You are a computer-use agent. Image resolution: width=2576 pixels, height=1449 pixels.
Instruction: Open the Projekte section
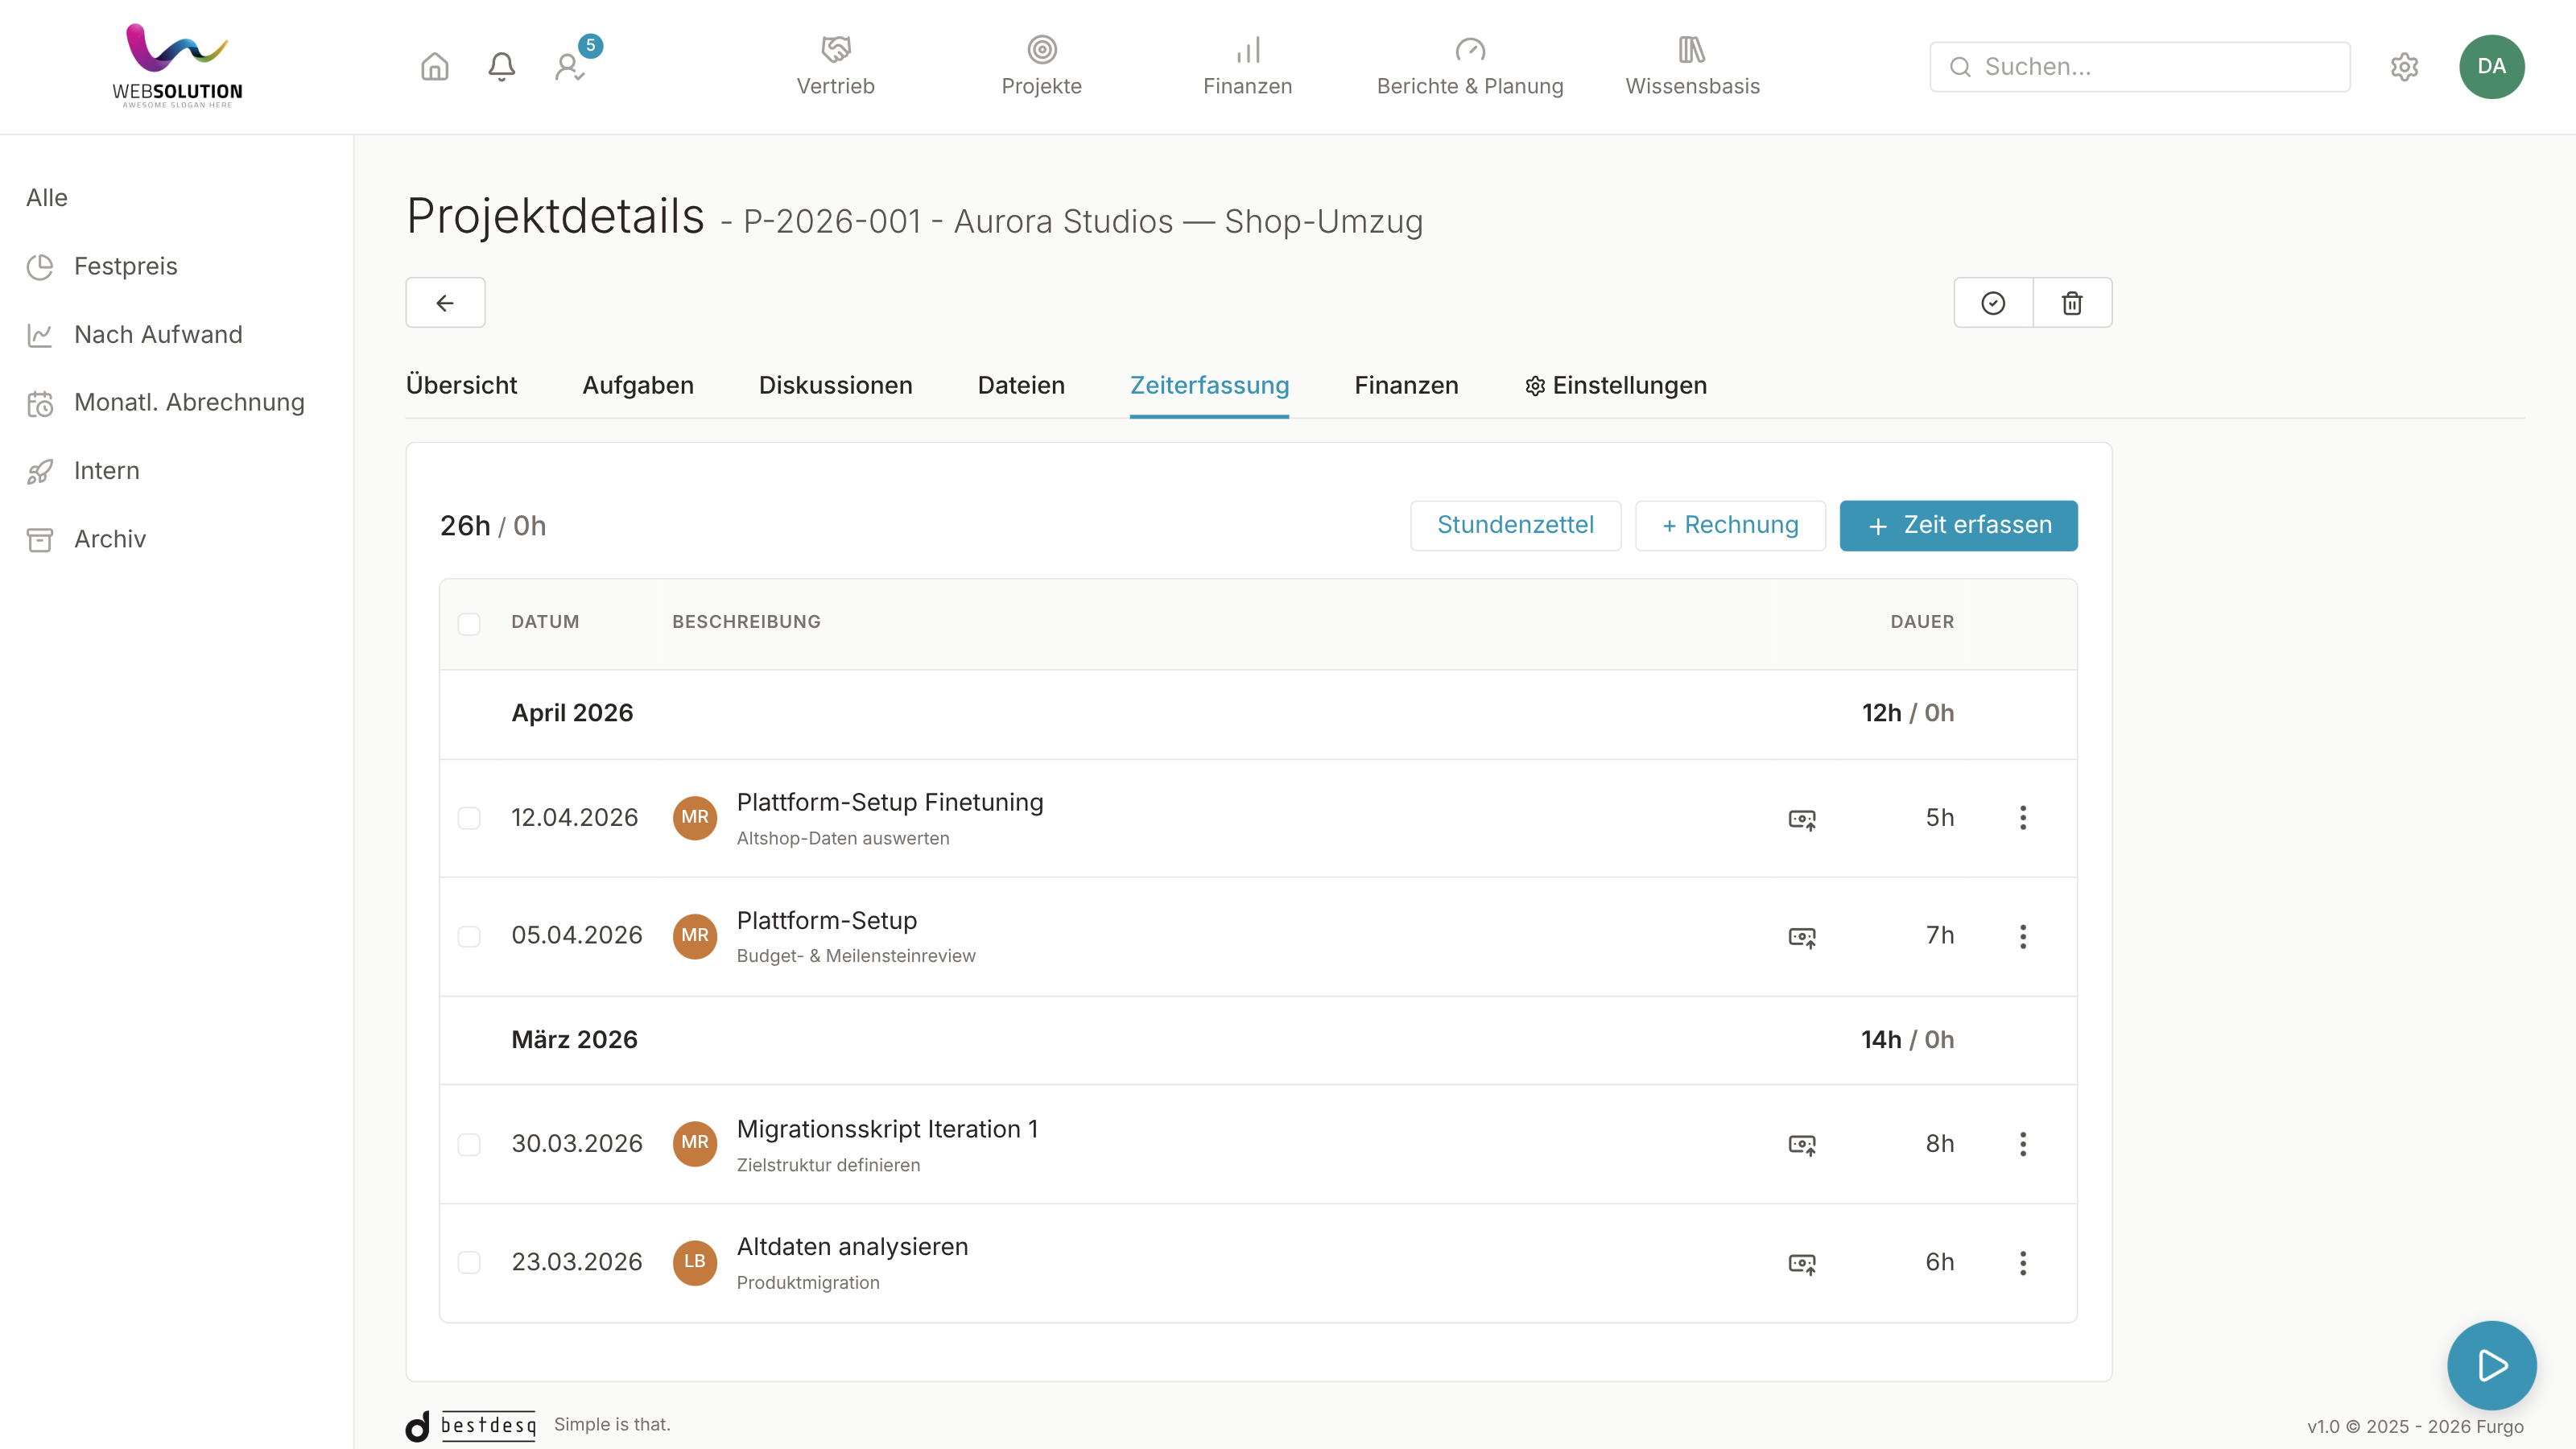[x=1041, y=66]
